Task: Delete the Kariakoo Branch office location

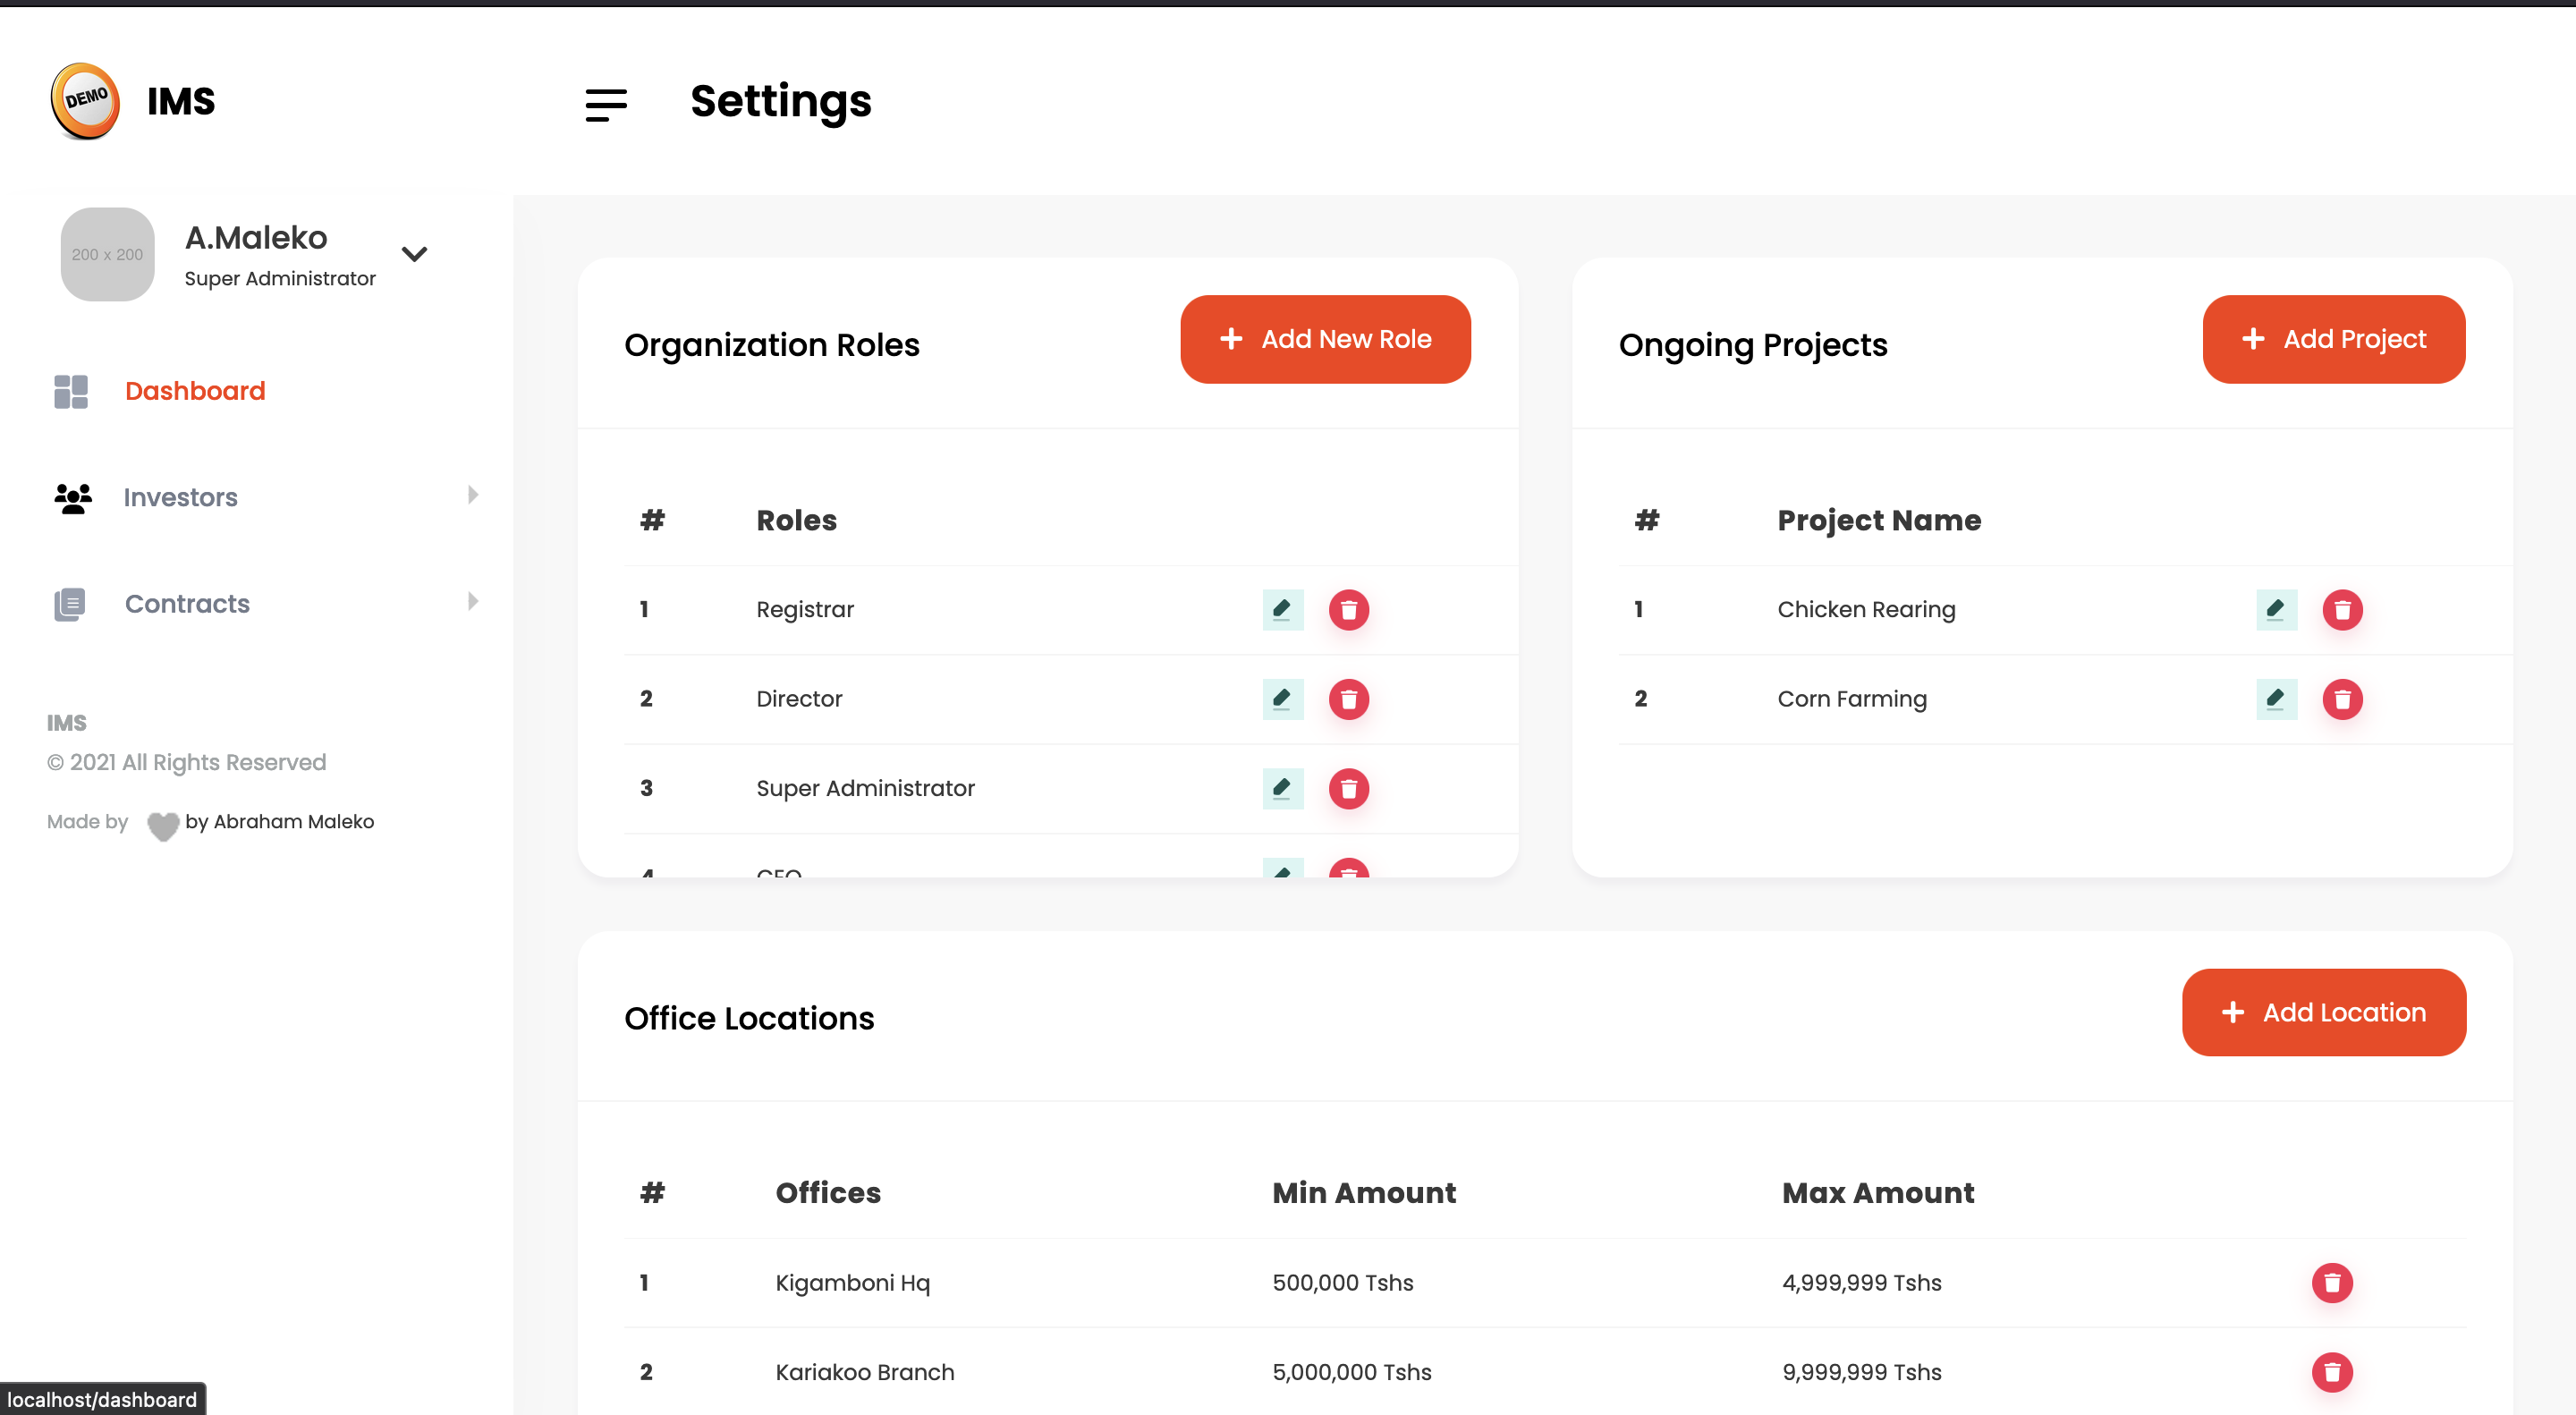Action: coord(2331,1372)
